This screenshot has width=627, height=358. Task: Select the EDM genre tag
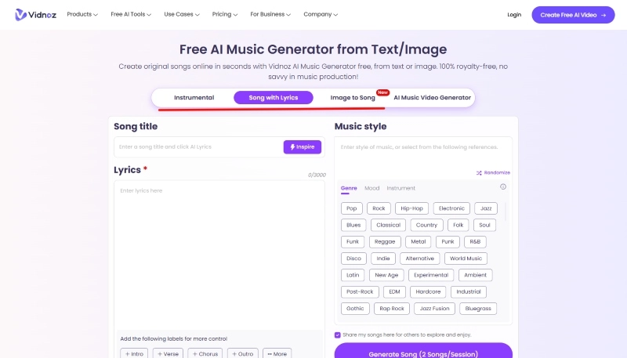coord(395,291)
